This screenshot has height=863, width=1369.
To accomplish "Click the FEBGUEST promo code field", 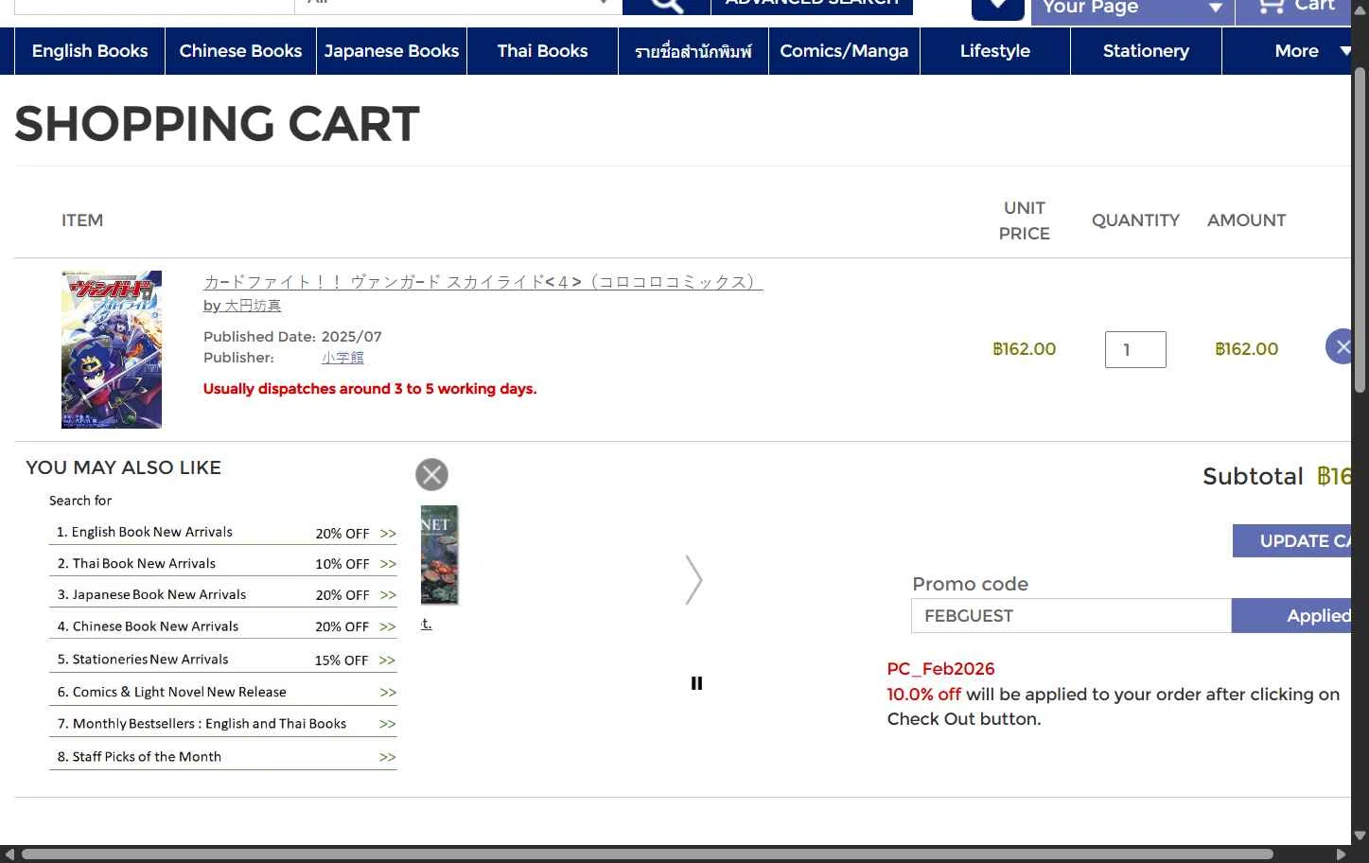I will tap(1071, 616).
